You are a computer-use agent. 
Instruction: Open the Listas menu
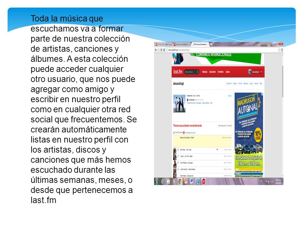tap(228, 72)
